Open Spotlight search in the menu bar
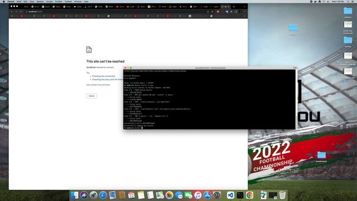 (348, 1)
